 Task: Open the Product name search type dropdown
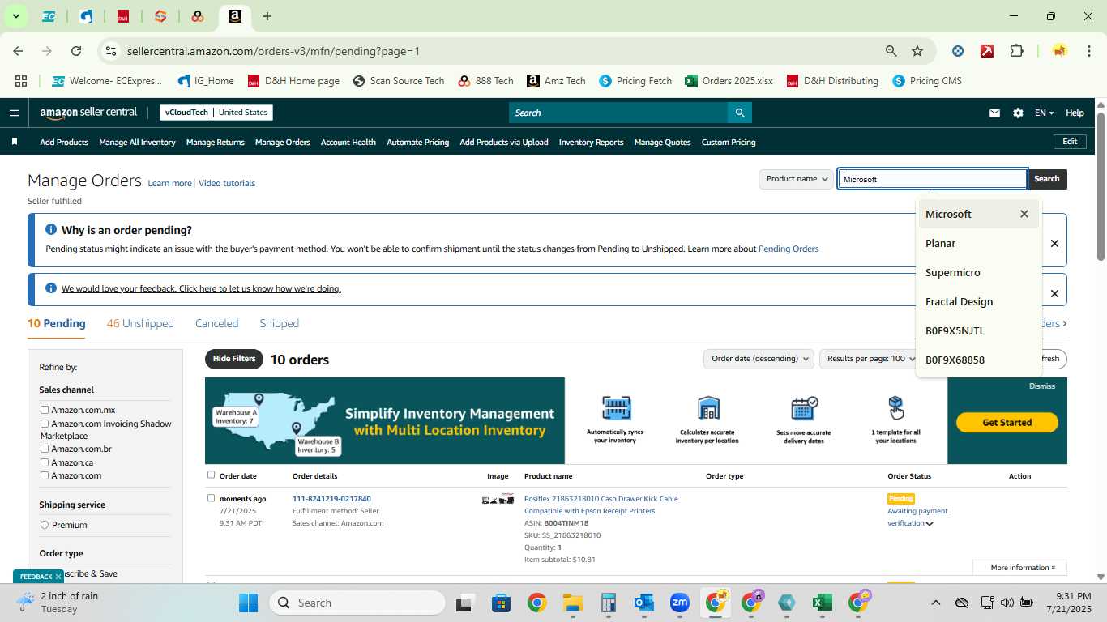(x=797, y=179)
